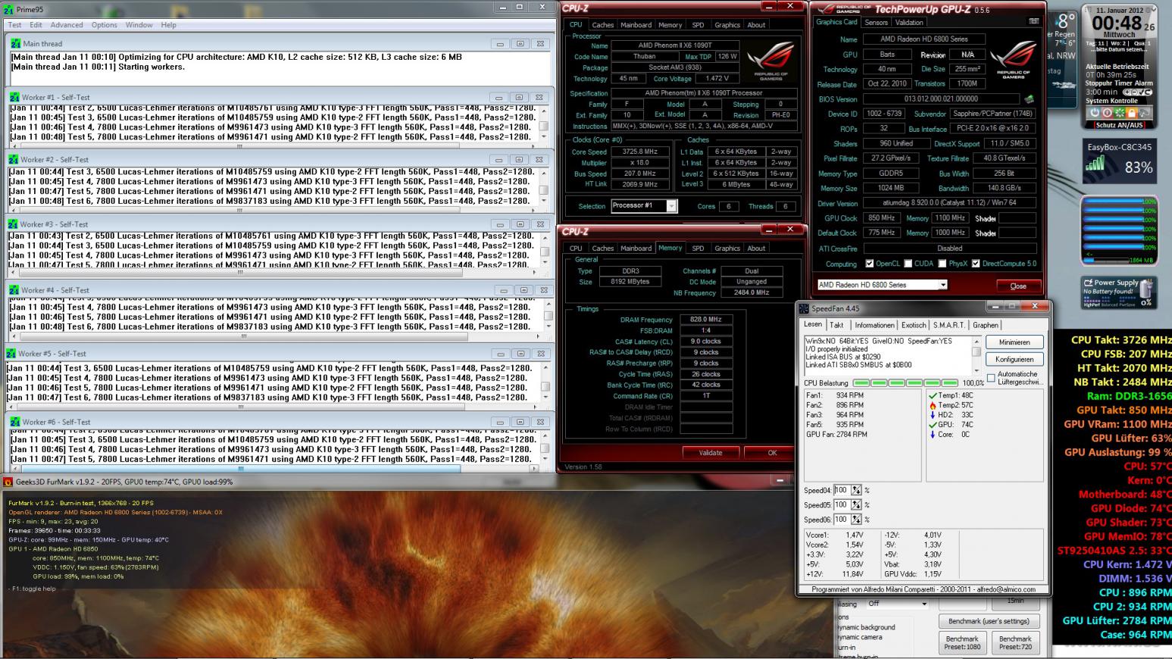The image size is (1172, 659).
Task: Open the Options menu in Prime95
Action: coord(105,25)
